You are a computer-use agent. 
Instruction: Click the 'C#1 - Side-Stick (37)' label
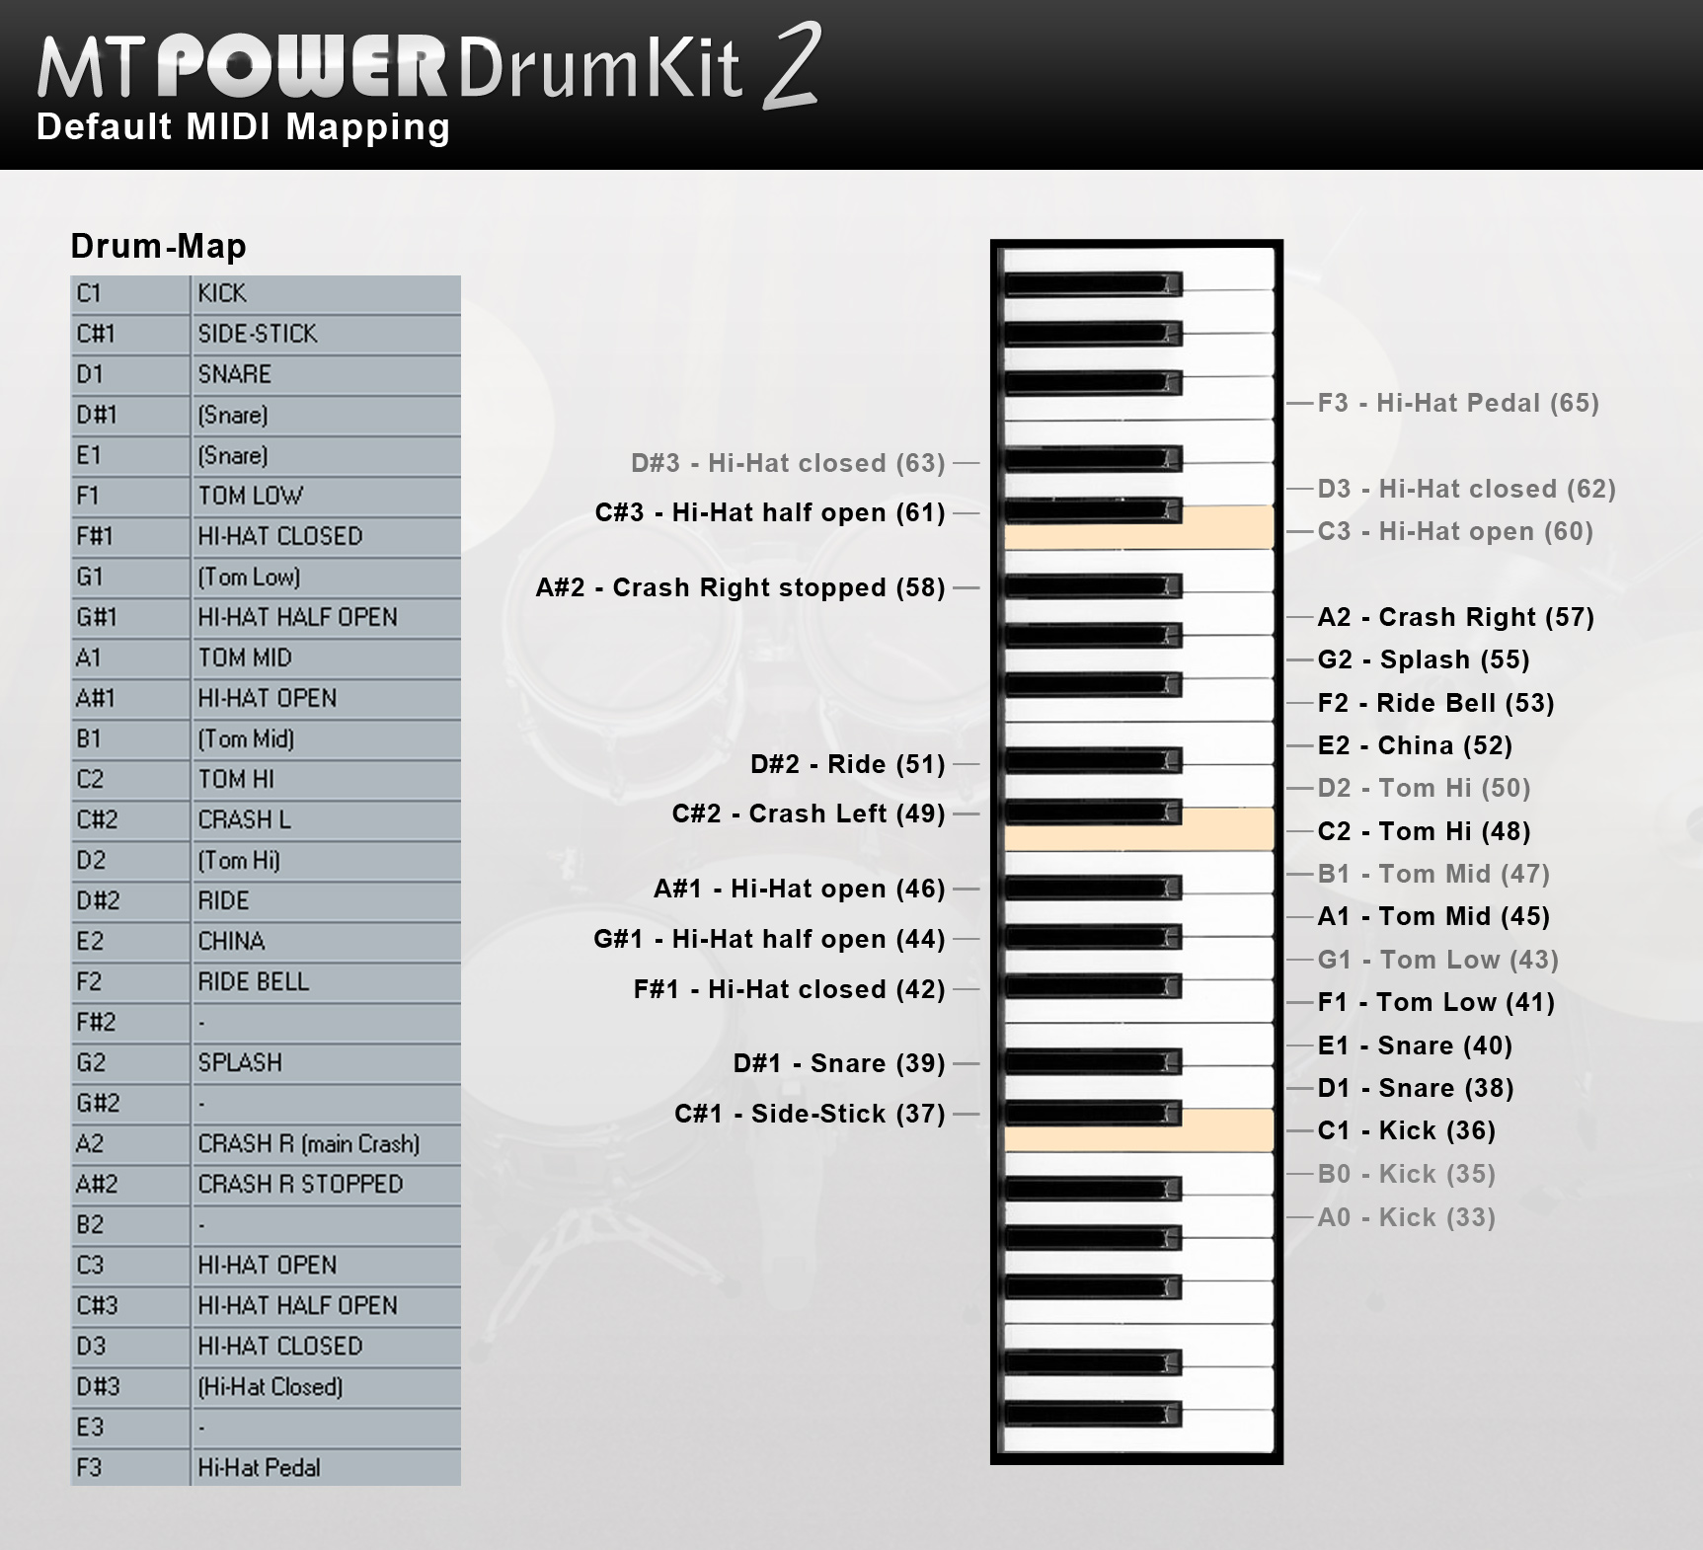pos(810,1114)
